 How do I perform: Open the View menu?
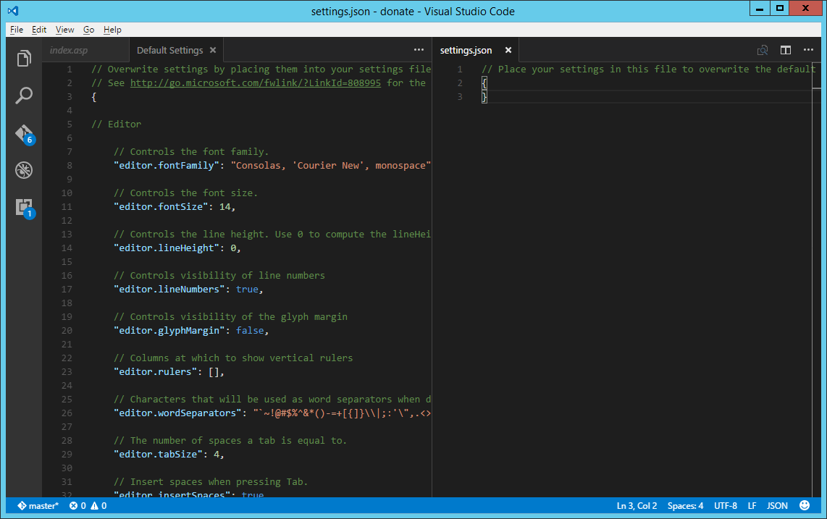(65, 30)
